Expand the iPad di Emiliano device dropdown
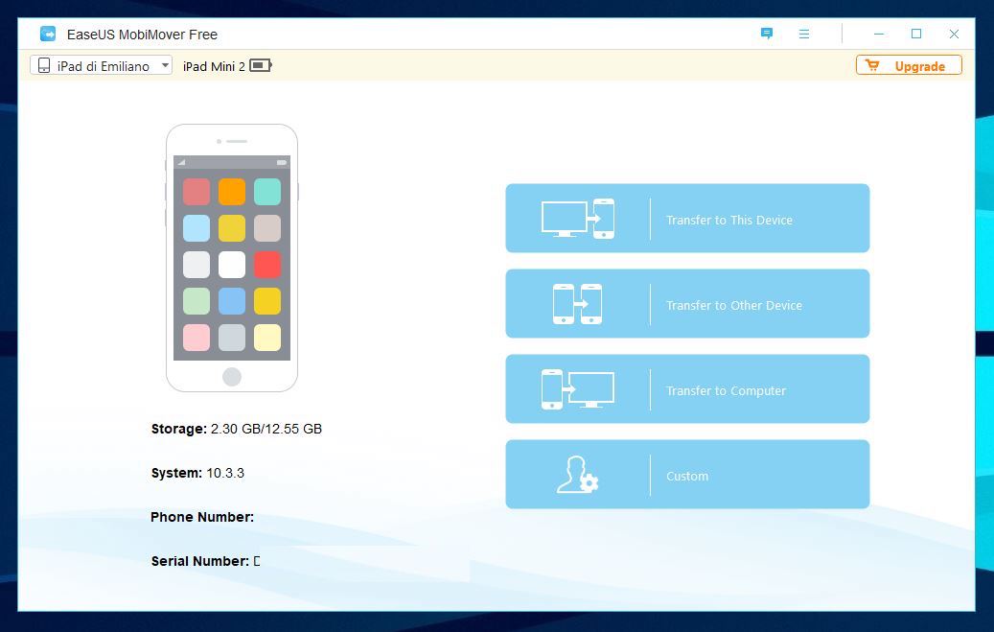The height and width of the screenshot is (632, 994). click(101, 65)
